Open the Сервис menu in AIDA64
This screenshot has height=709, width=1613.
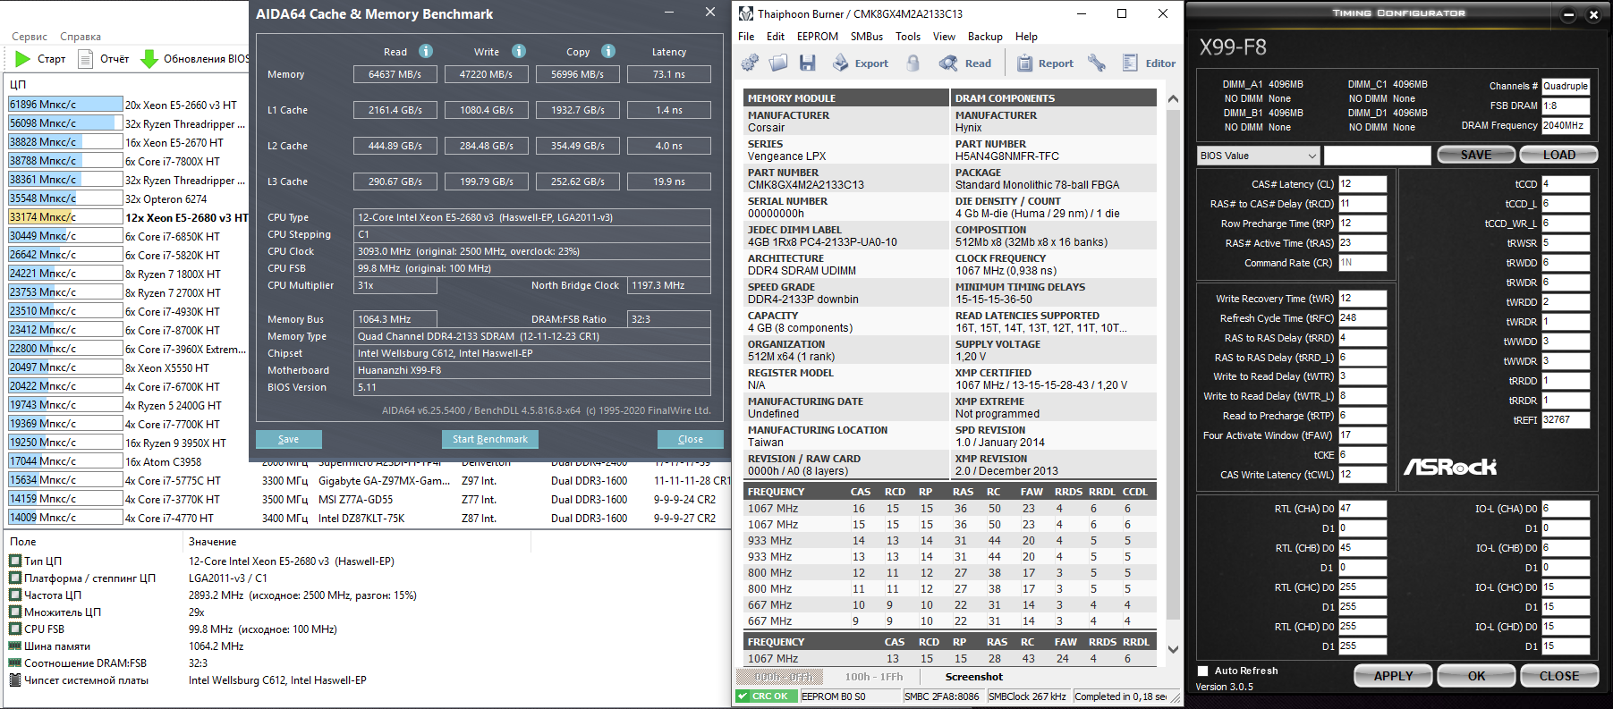coord(30,37)
